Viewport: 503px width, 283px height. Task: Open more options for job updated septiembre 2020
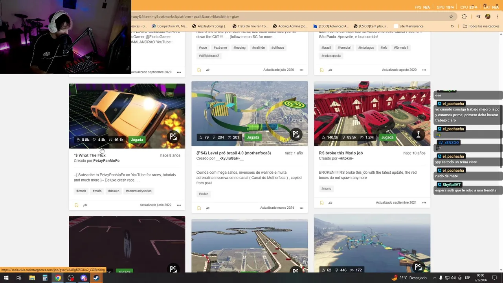(179, 72)
